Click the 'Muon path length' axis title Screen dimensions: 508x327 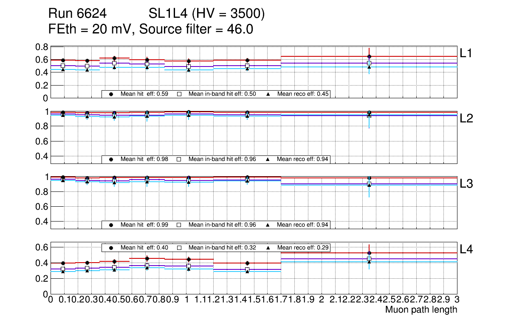tap(421, 310)
